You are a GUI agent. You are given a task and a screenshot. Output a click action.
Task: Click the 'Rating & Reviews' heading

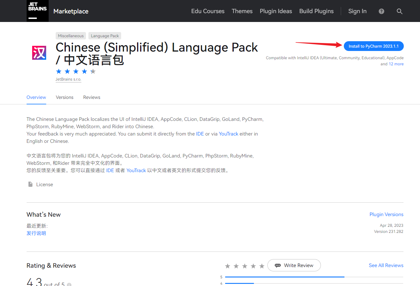51,266
